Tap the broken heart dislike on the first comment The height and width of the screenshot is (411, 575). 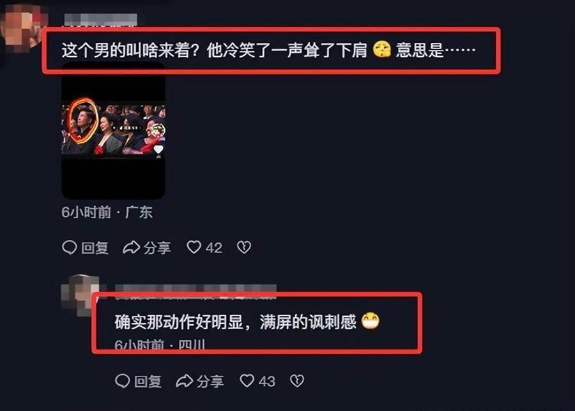click(x=244, y=248)
